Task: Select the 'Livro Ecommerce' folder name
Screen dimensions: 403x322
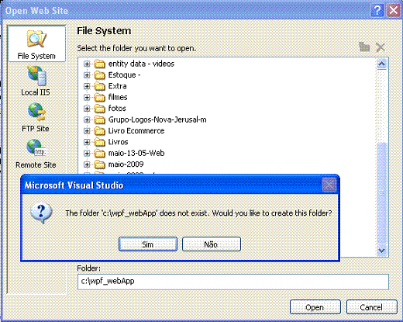Action: click(136, 131)
